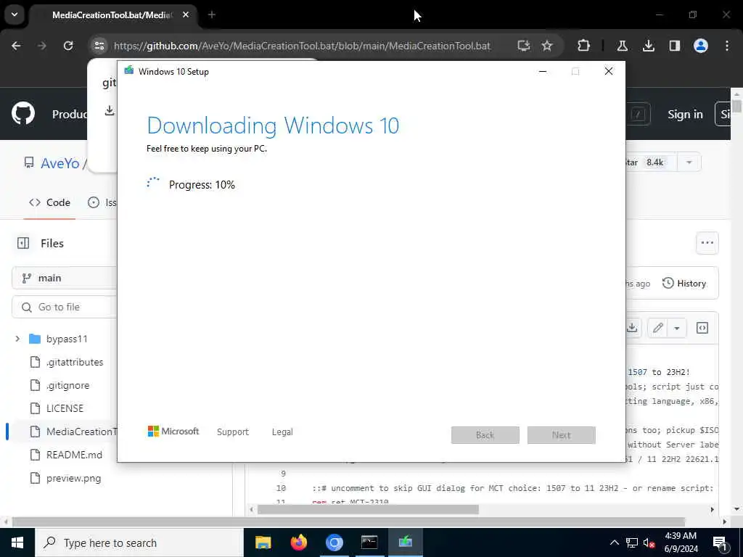743x557 pixels.
Task: Toggle the browser side panel
Action: click(674, 46)
